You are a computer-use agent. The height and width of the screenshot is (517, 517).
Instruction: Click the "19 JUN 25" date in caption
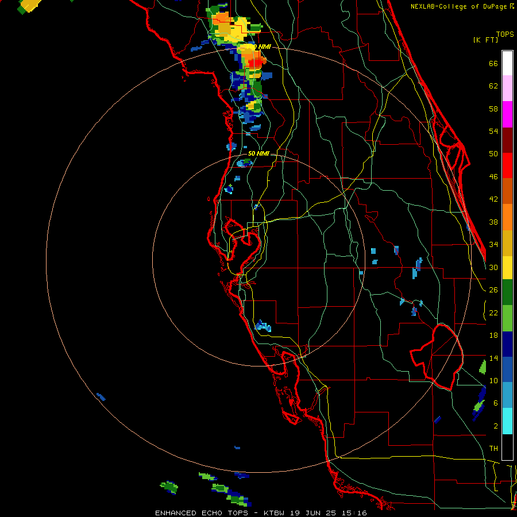(313, 513)
